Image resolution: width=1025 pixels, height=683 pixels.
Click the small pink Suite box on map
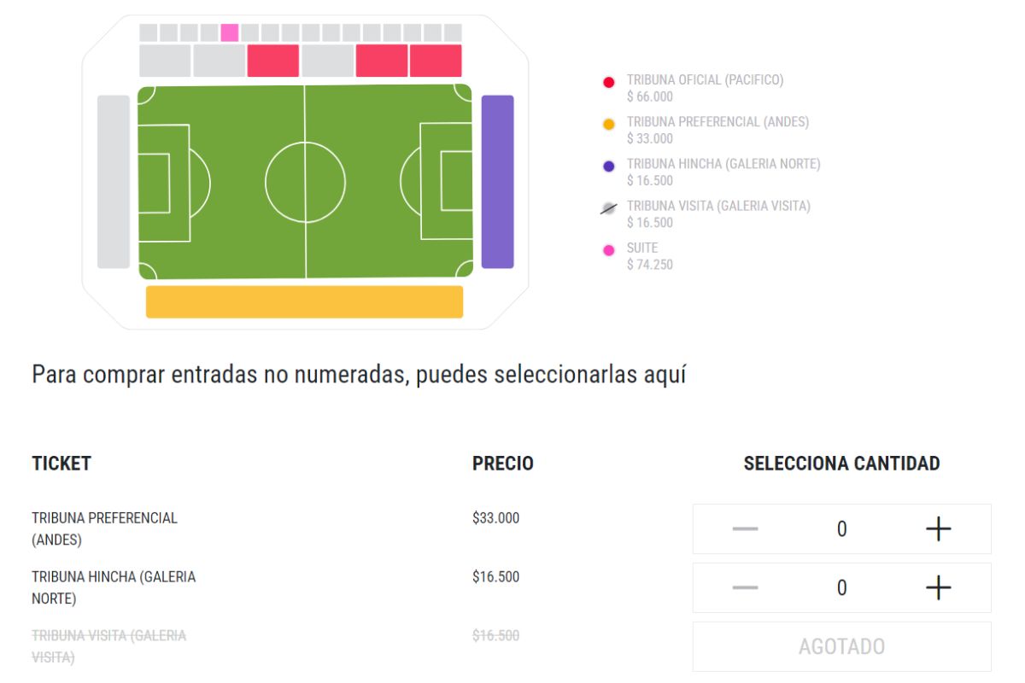pos(229,32)
